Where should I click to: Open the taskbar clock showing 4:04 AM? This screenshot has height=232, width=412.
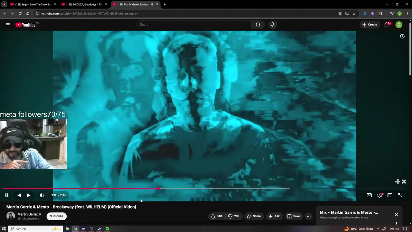pos(394,229)
